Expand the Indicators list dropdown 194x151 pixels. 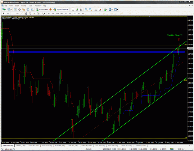pos(107,10)
